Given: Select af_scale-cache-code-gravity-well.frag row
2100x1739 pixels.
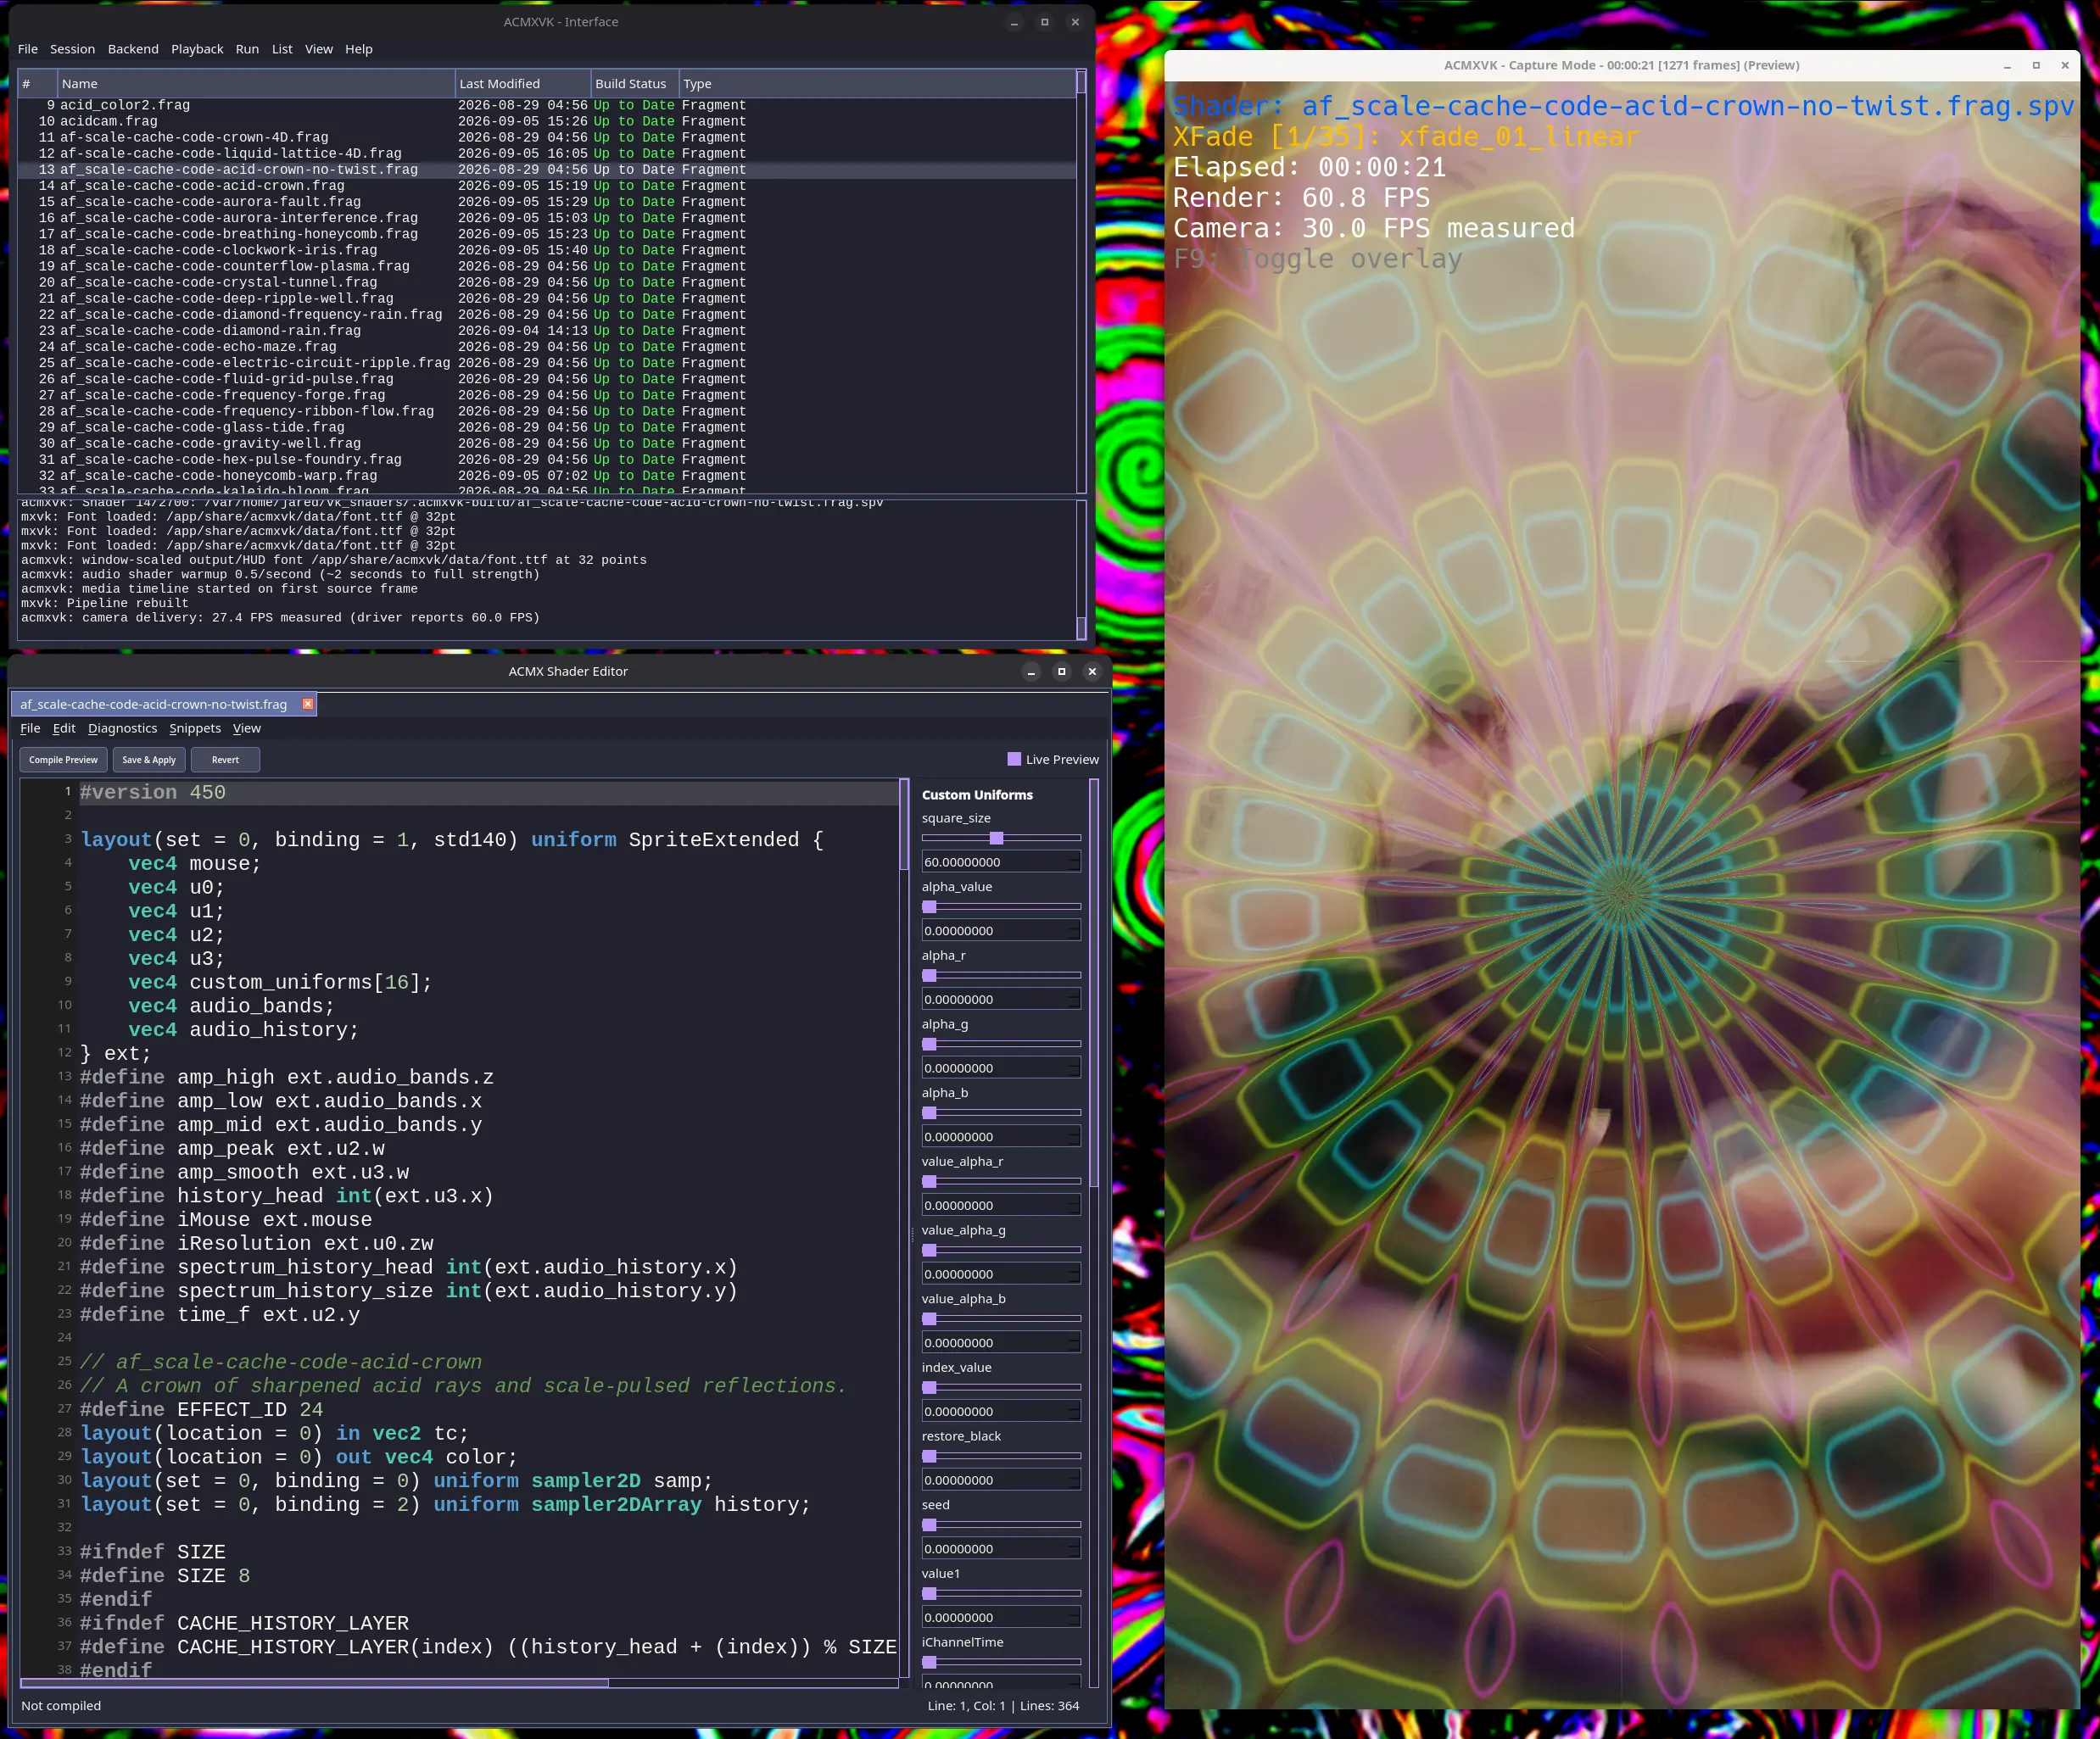Looking at the screenshot, I should tap(547, 443).
